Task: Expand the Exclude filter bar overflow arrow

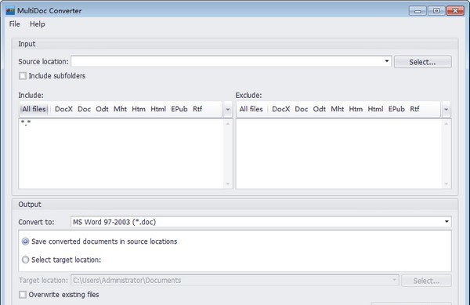Action: pyautogui.click(x=446, y=110)
